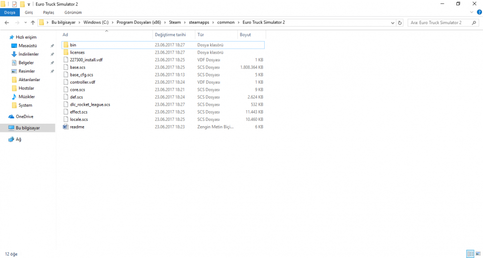Click the Properties quick access icon

coord(14,4)
